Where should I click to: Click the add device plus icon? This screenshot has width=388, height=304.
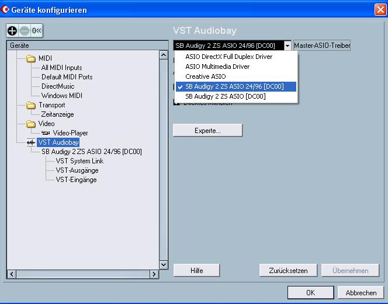click(12, 31)
